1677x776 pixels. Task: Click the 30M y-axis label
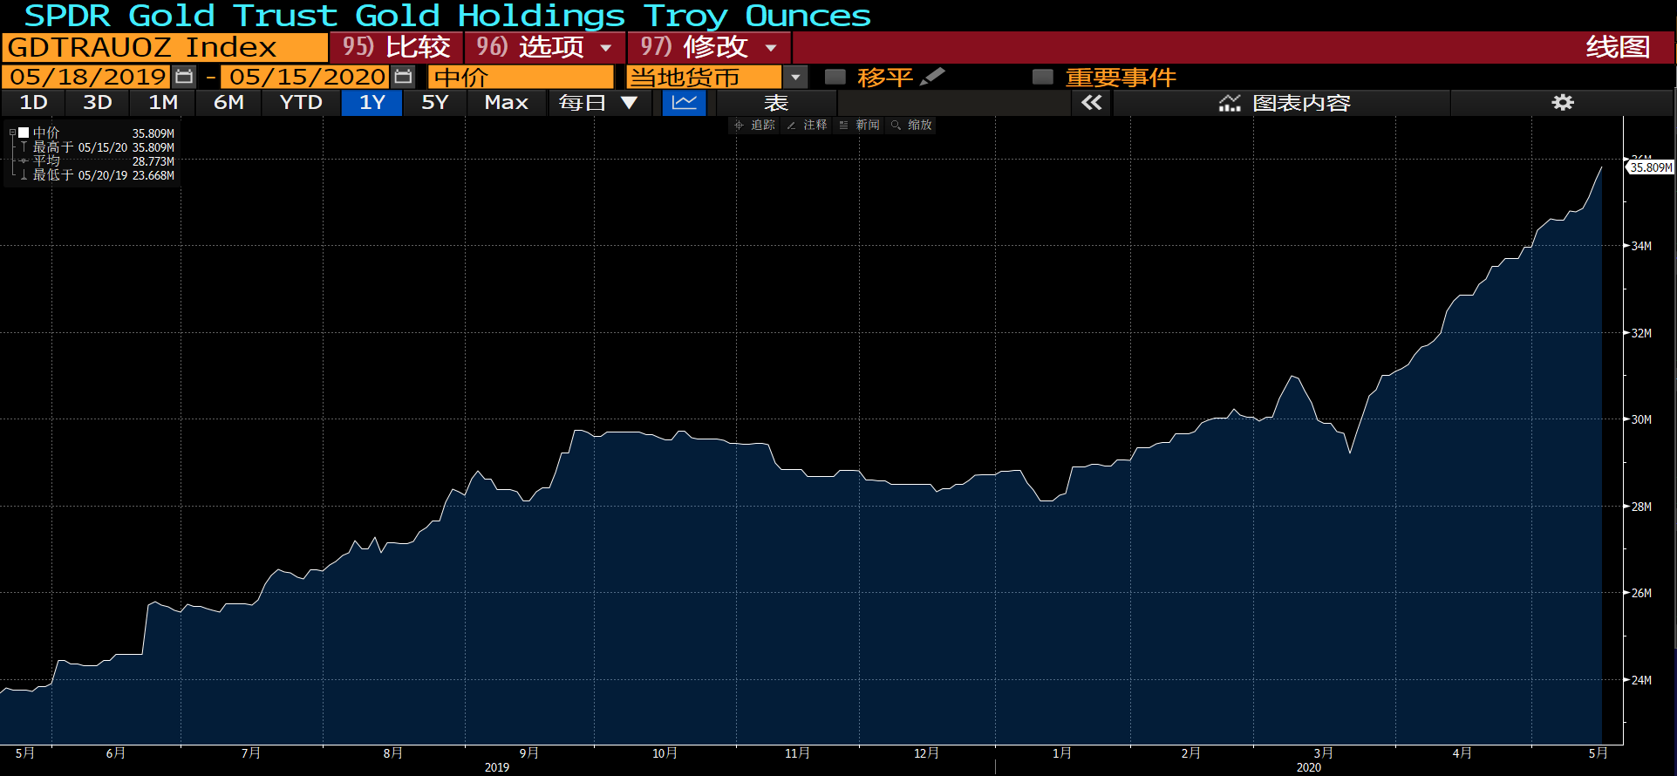[1641, 419]
